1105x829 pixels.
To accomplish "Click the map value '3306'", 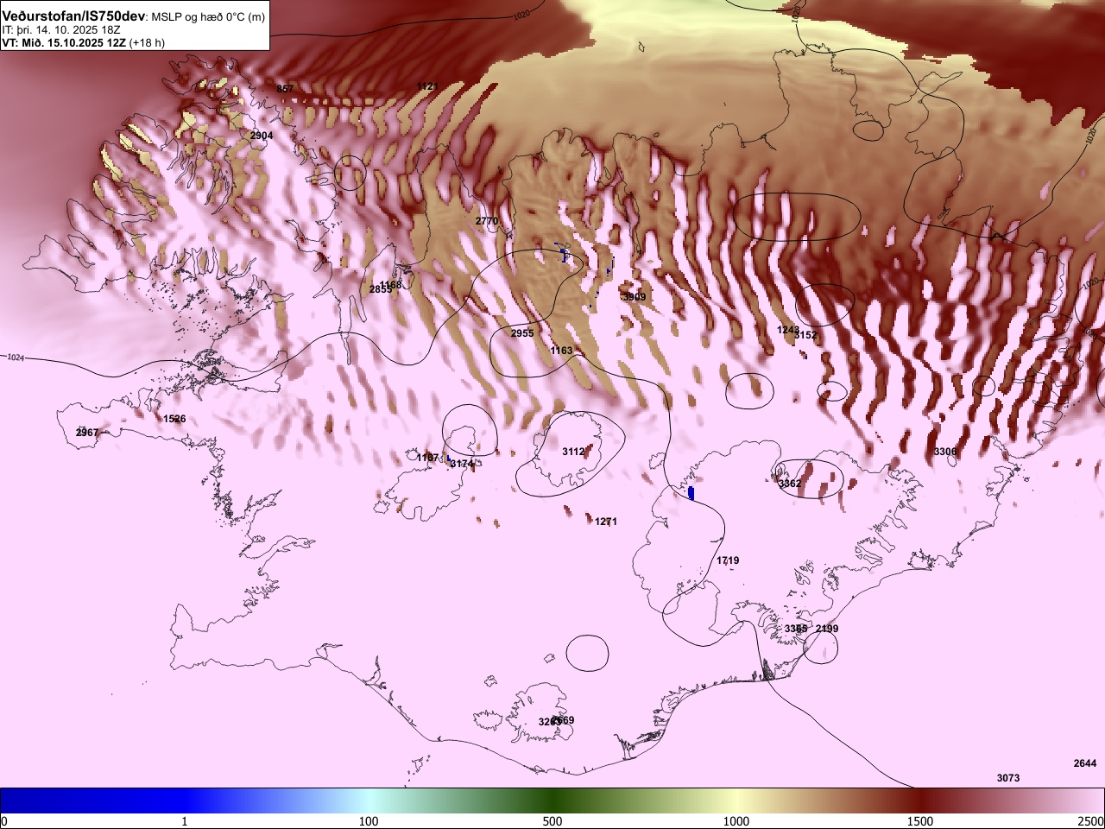I will [945, 452].
